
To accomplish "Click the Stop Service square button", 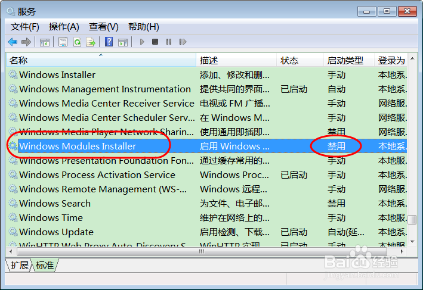I will [x=155, y=42].
